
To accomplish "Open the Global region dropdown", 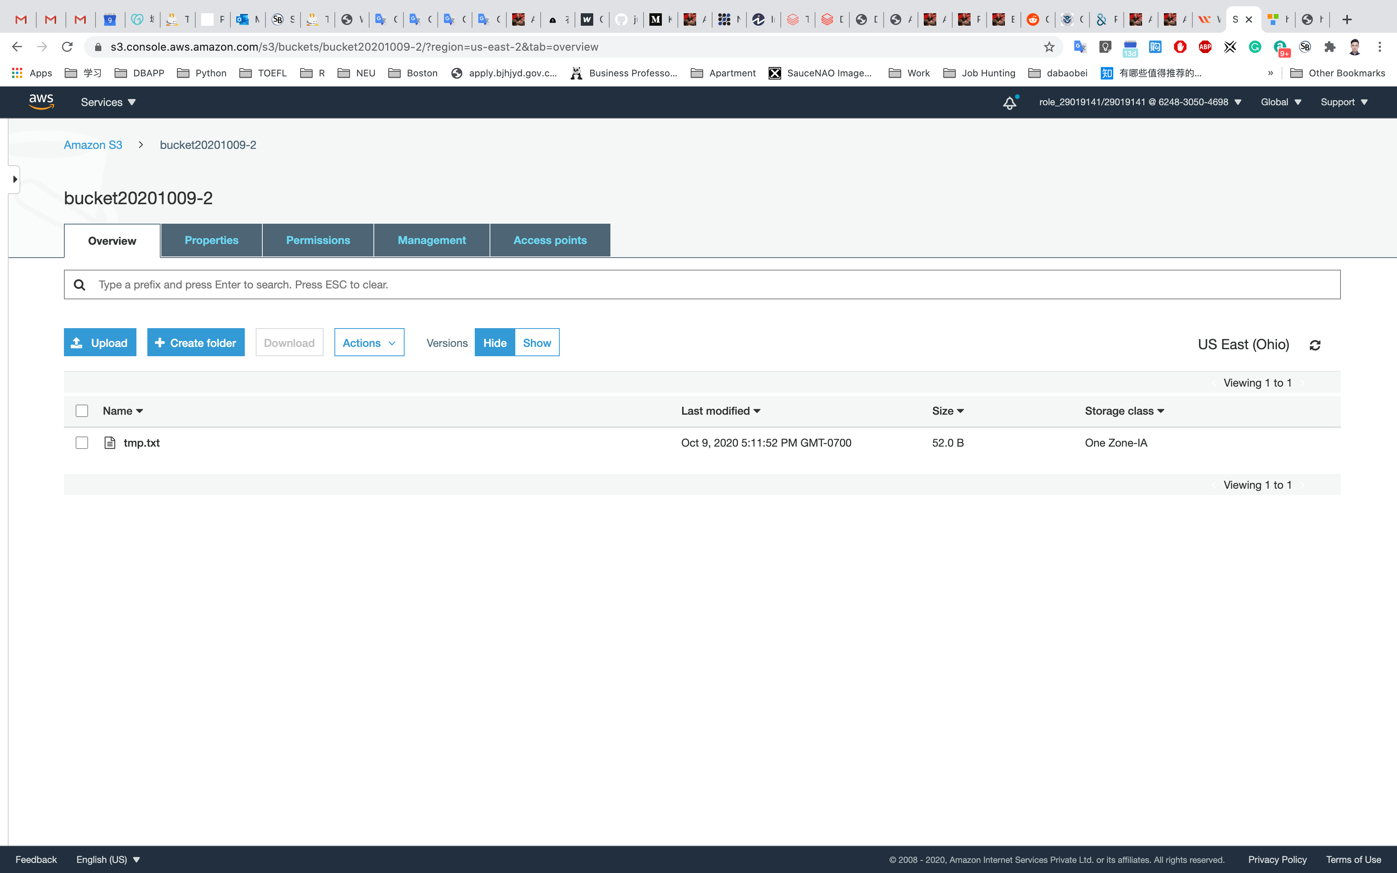I will click(1280, 102).
